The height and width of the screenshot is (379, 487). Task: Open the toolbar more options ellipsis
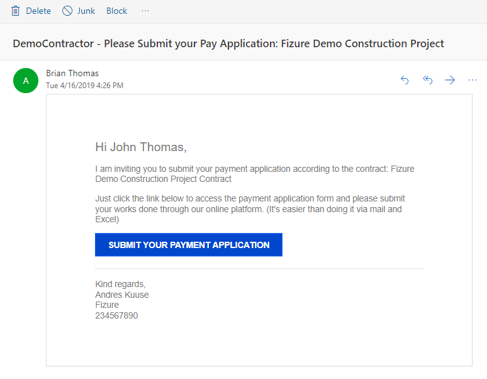(145, 11)
